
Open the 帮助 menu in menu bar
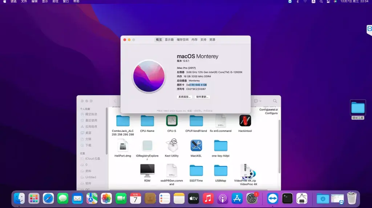76,1
